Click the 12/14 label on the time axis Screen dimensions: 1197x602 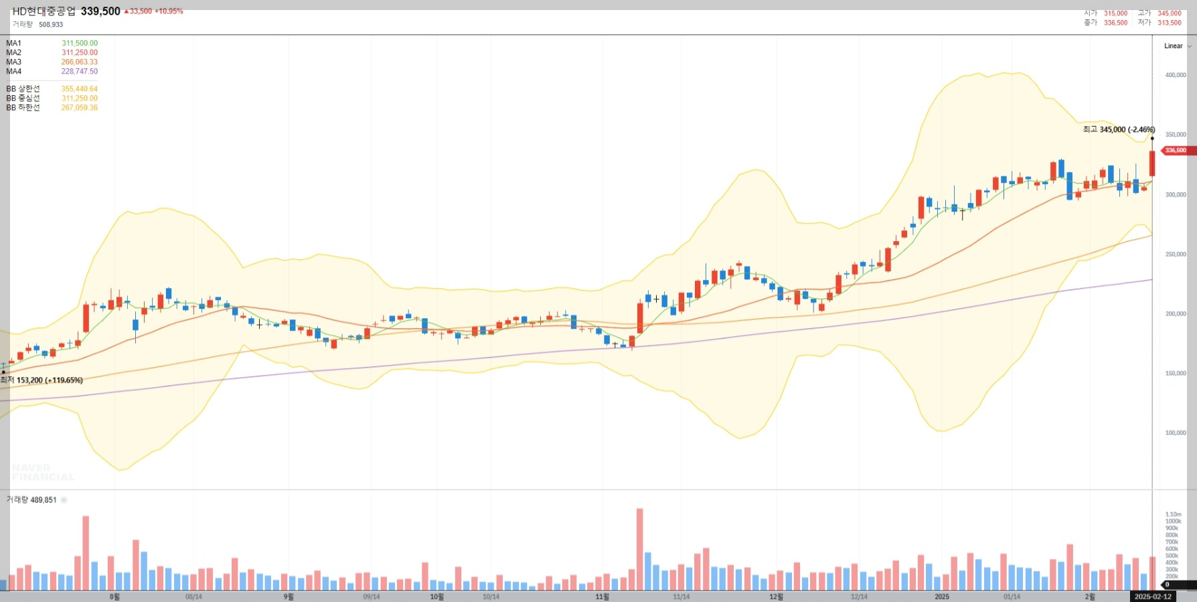coord(859,597)
